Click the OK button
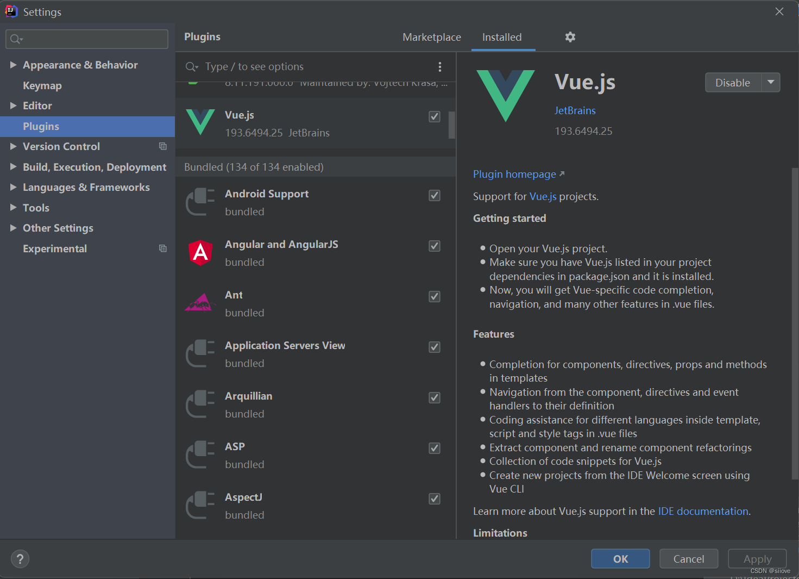 (620, 558)
